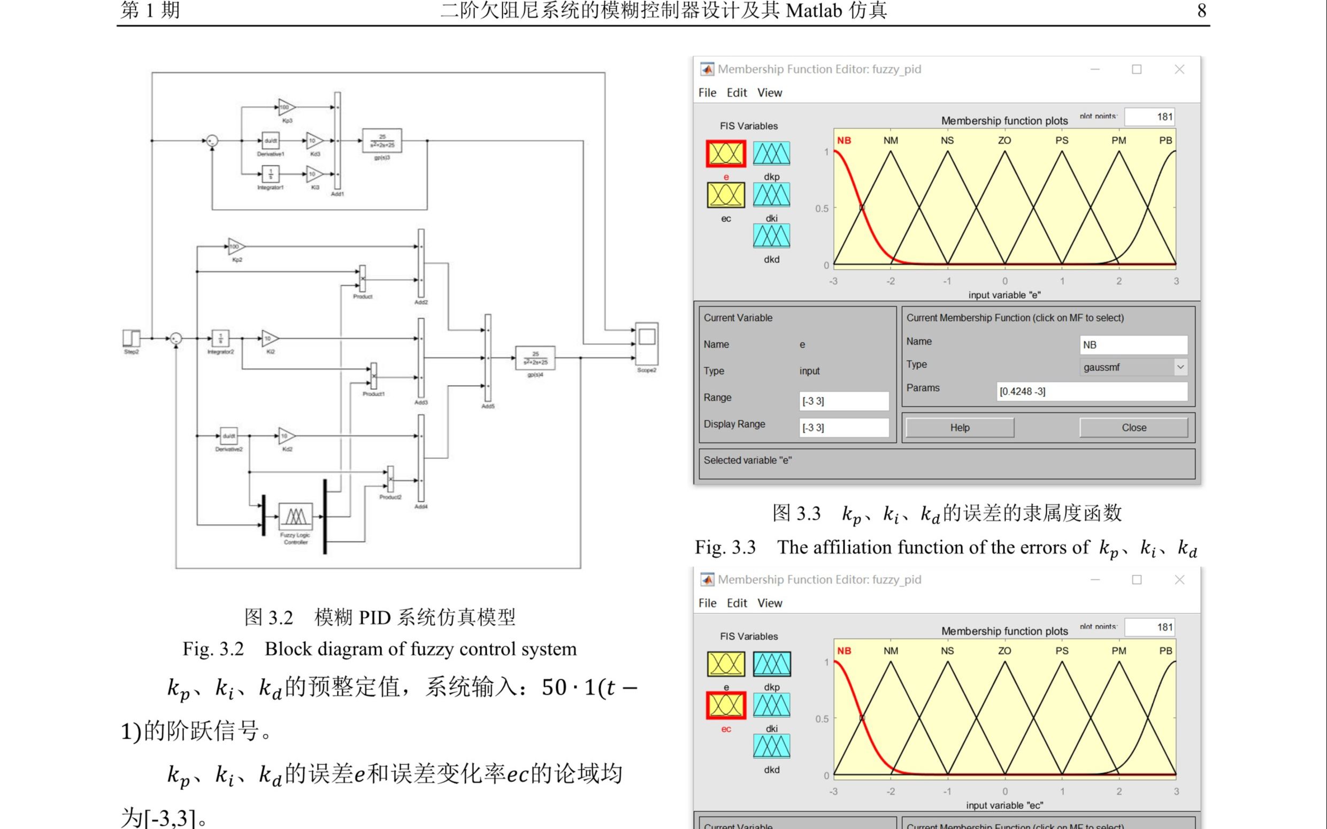Viewport: 1327px width, 829px height.
Task: Click the Scope2 block in the diagram
Action: click(x=647, y=344)
